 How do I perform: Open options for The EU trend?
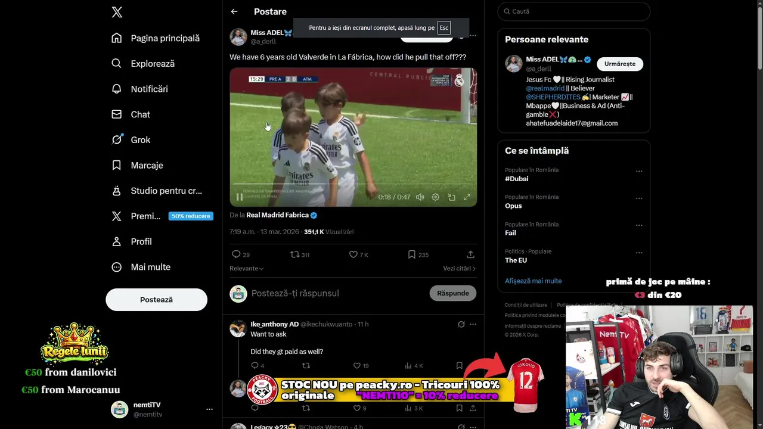639,253
